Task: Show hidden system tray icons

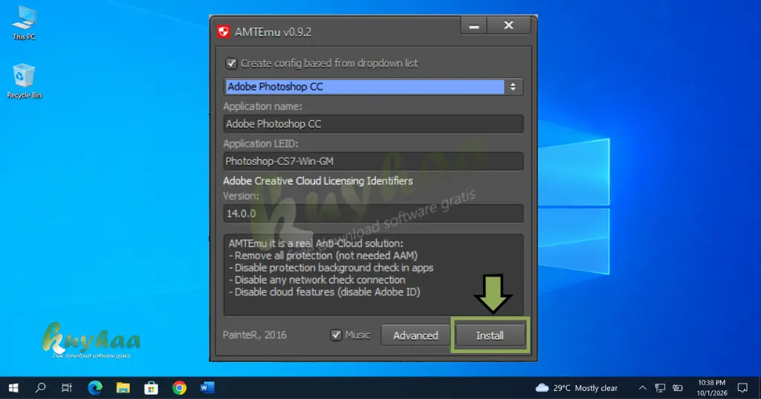Action: click(x=643, y=388)
